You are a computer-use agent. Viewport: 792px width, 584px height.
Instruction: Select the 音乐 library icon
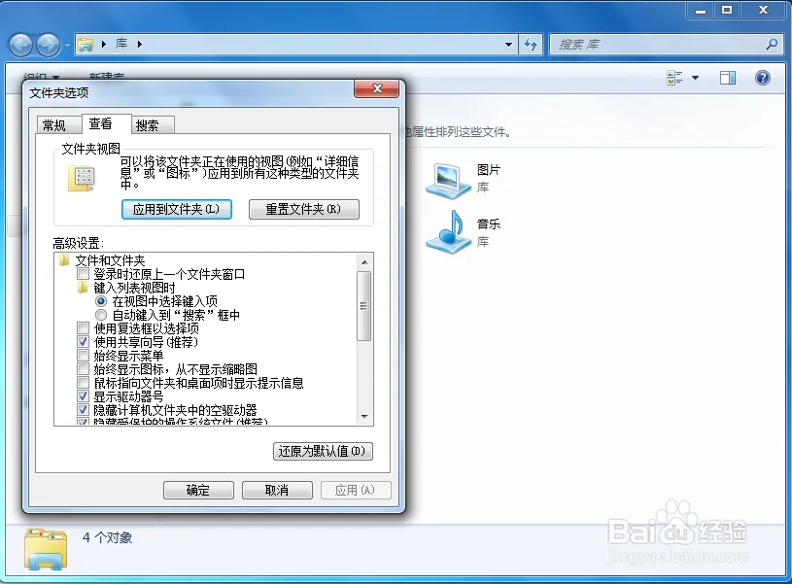click(449, 231)
